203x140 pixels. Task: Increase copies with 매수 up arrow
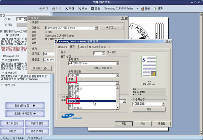[x=104, y=52]
